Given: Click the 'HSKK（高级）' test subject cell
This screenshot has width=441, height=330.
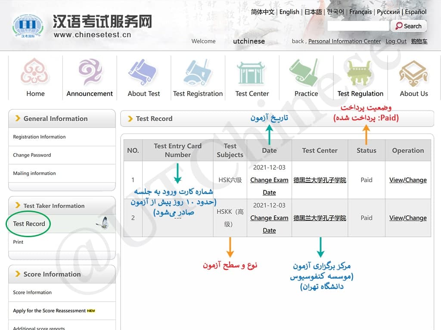Looking at the screenshot, I should coord(230,218).
